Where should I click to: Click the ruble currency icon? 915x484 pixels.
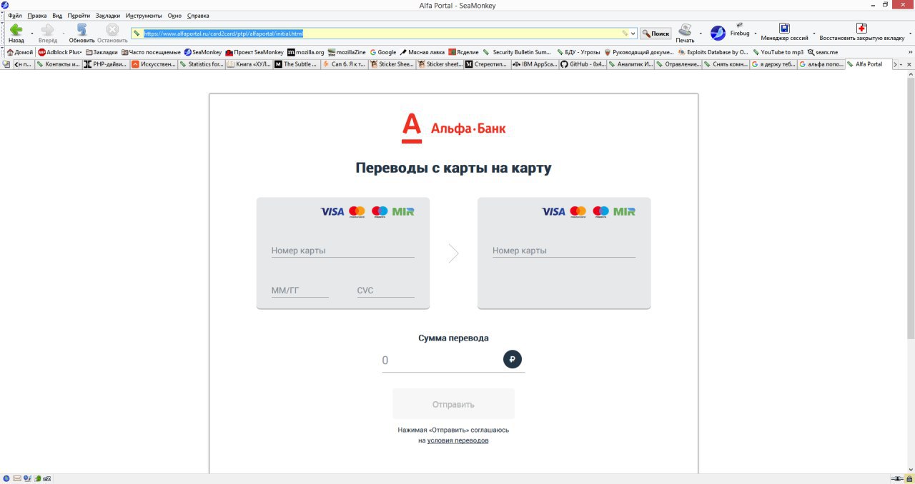coord(513,359)
